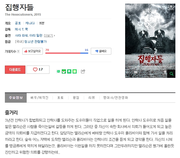Open the share arrow icon
The image size is (180, 158).
click(x=83, y=71)
